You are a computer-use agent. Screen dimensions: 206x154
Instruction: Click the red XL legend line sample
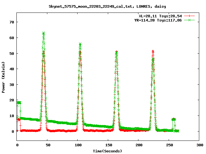[189, 16]
